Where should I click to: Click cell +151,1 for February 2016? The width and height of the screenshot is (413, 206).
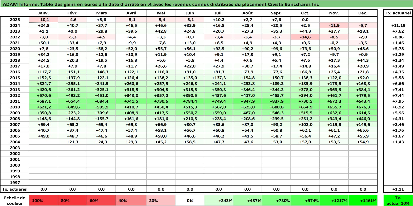click(72, 72)
